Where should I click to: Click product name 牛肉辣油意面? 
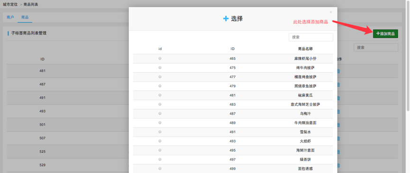click(x=305, y=123)
